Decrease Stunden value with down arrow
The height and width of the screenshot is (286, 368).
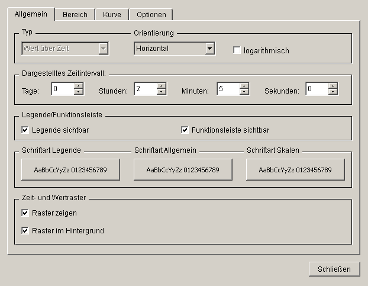tap(162, 92)
